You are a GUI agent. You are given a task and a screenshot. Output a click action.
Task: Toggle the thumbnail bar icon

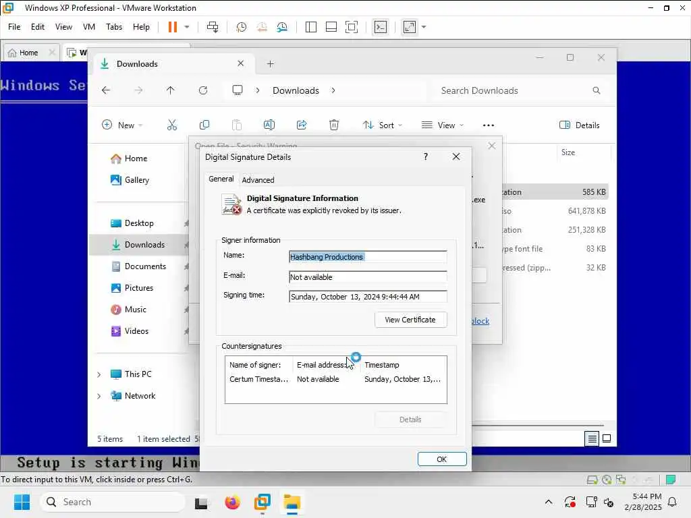pos(331,27)
